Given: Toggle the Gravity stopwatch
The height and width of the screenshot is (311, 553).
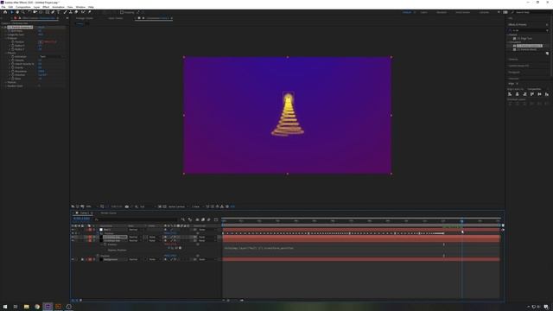Looking at the screenshot, I should [x=13, y=67].
